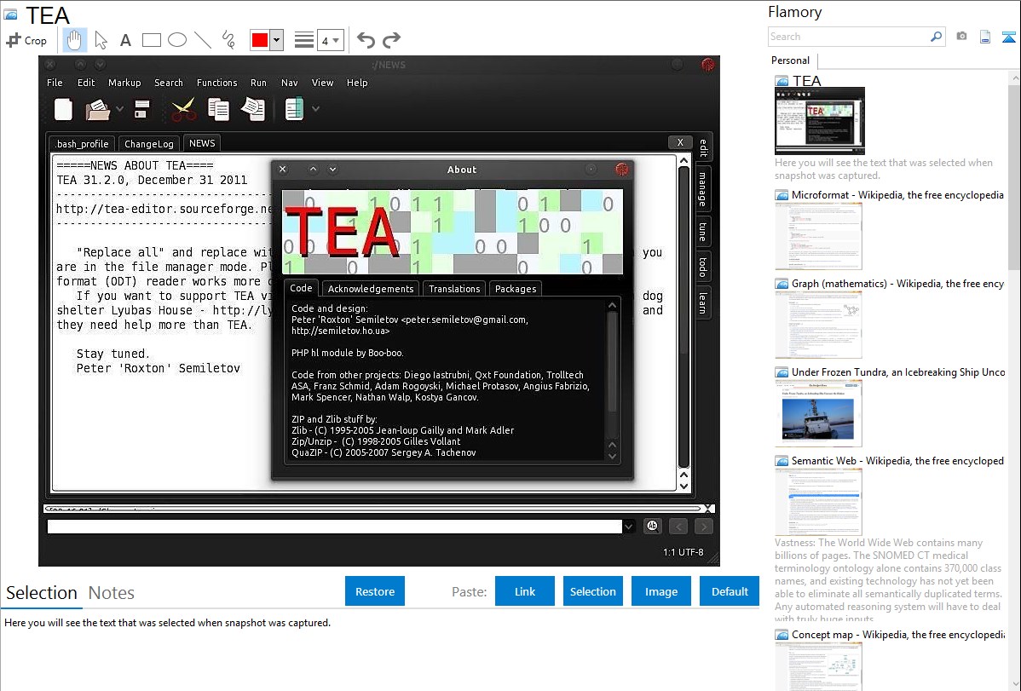Focus the Flamory Search field
This screenshot has height=691, width=1021.
coord(848,37)
